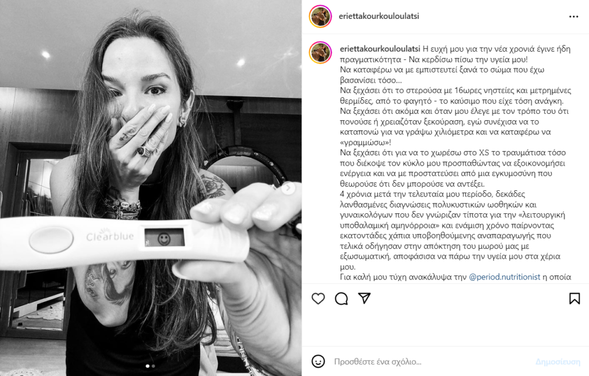Open the three-dot more options menu
Image resolution: width=589 pixels, height=376 pixels.
(573, 17)
